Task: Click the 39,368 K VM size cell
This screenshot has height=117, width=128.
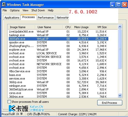Action: [x=101, y=82]
